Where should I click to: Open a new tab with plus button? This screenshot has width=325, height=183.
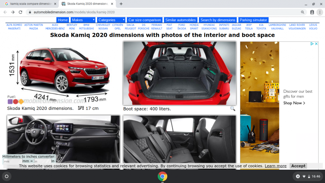coord(121,4)
